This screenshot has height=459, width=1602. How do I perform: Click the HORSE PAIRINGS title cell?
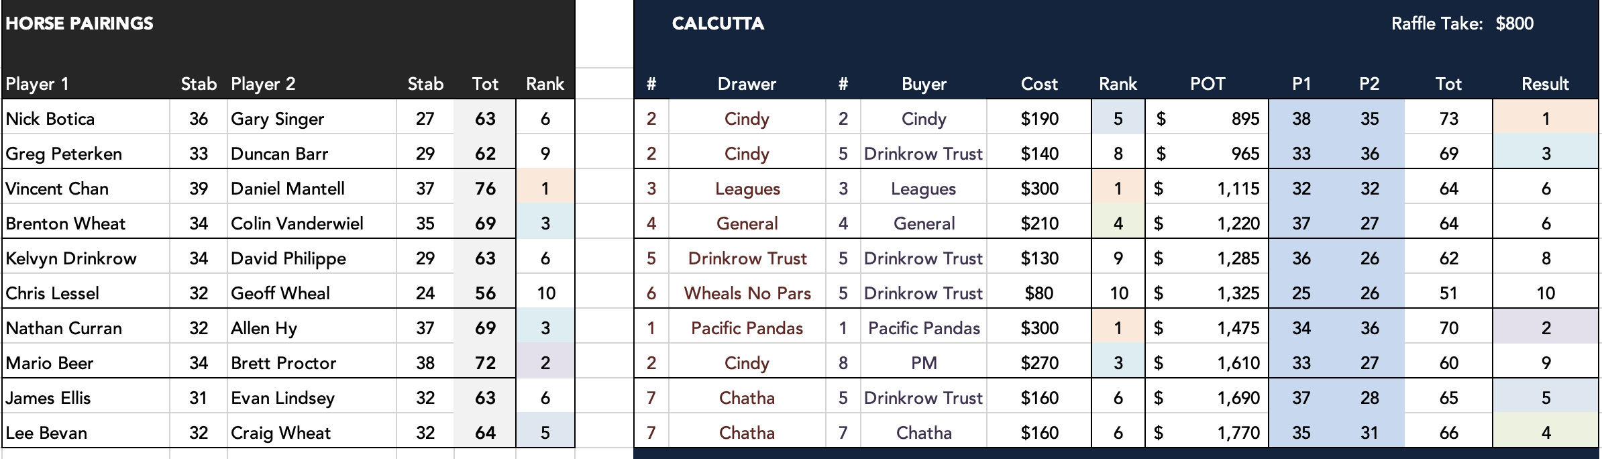(x=80, y=23)
